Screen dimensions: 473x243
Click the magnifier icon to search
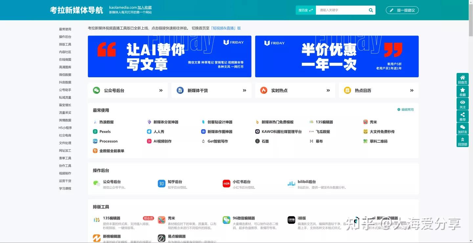(371, 10)
